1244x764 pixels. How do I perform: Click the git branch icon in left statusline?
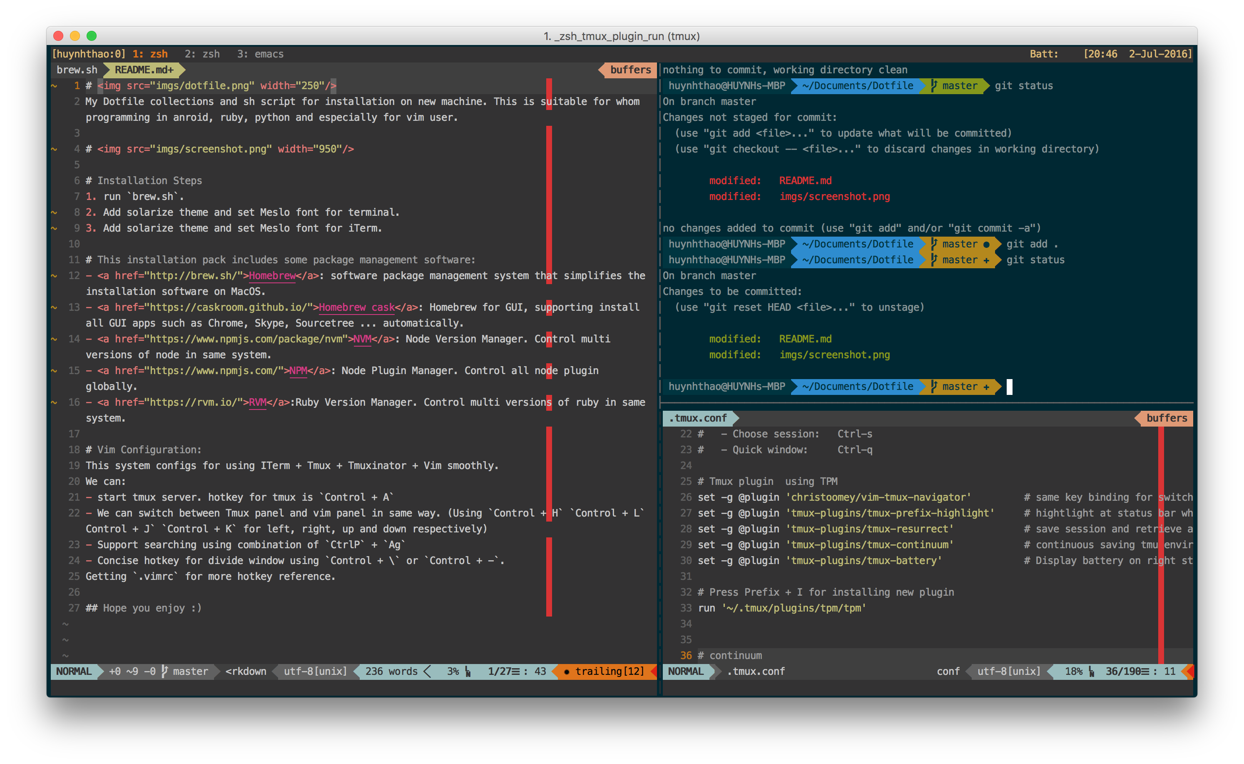click(164, 671)
